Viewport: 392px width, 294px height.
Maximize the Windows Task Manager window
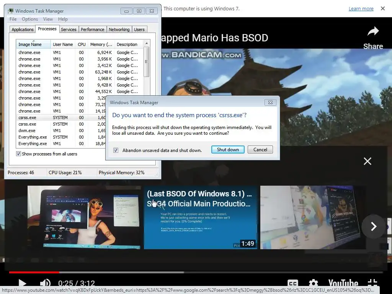click(139, 11)
